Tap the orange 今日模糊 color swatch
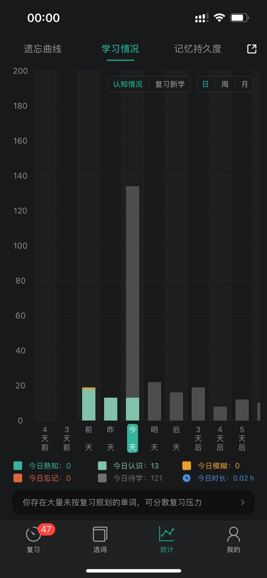267x578 pixels. [187, 466]
